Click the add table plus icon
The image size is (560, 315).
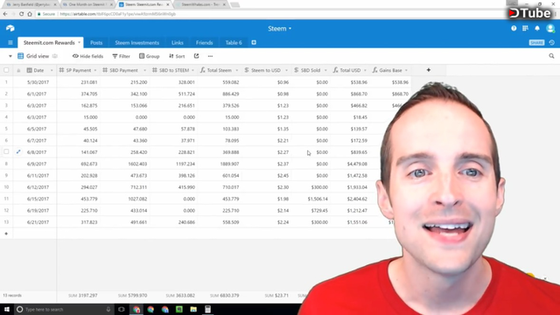[x=254, y=43]
